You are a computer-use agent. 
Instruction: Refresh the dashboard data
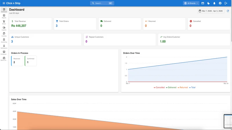[x=228, y=11]
